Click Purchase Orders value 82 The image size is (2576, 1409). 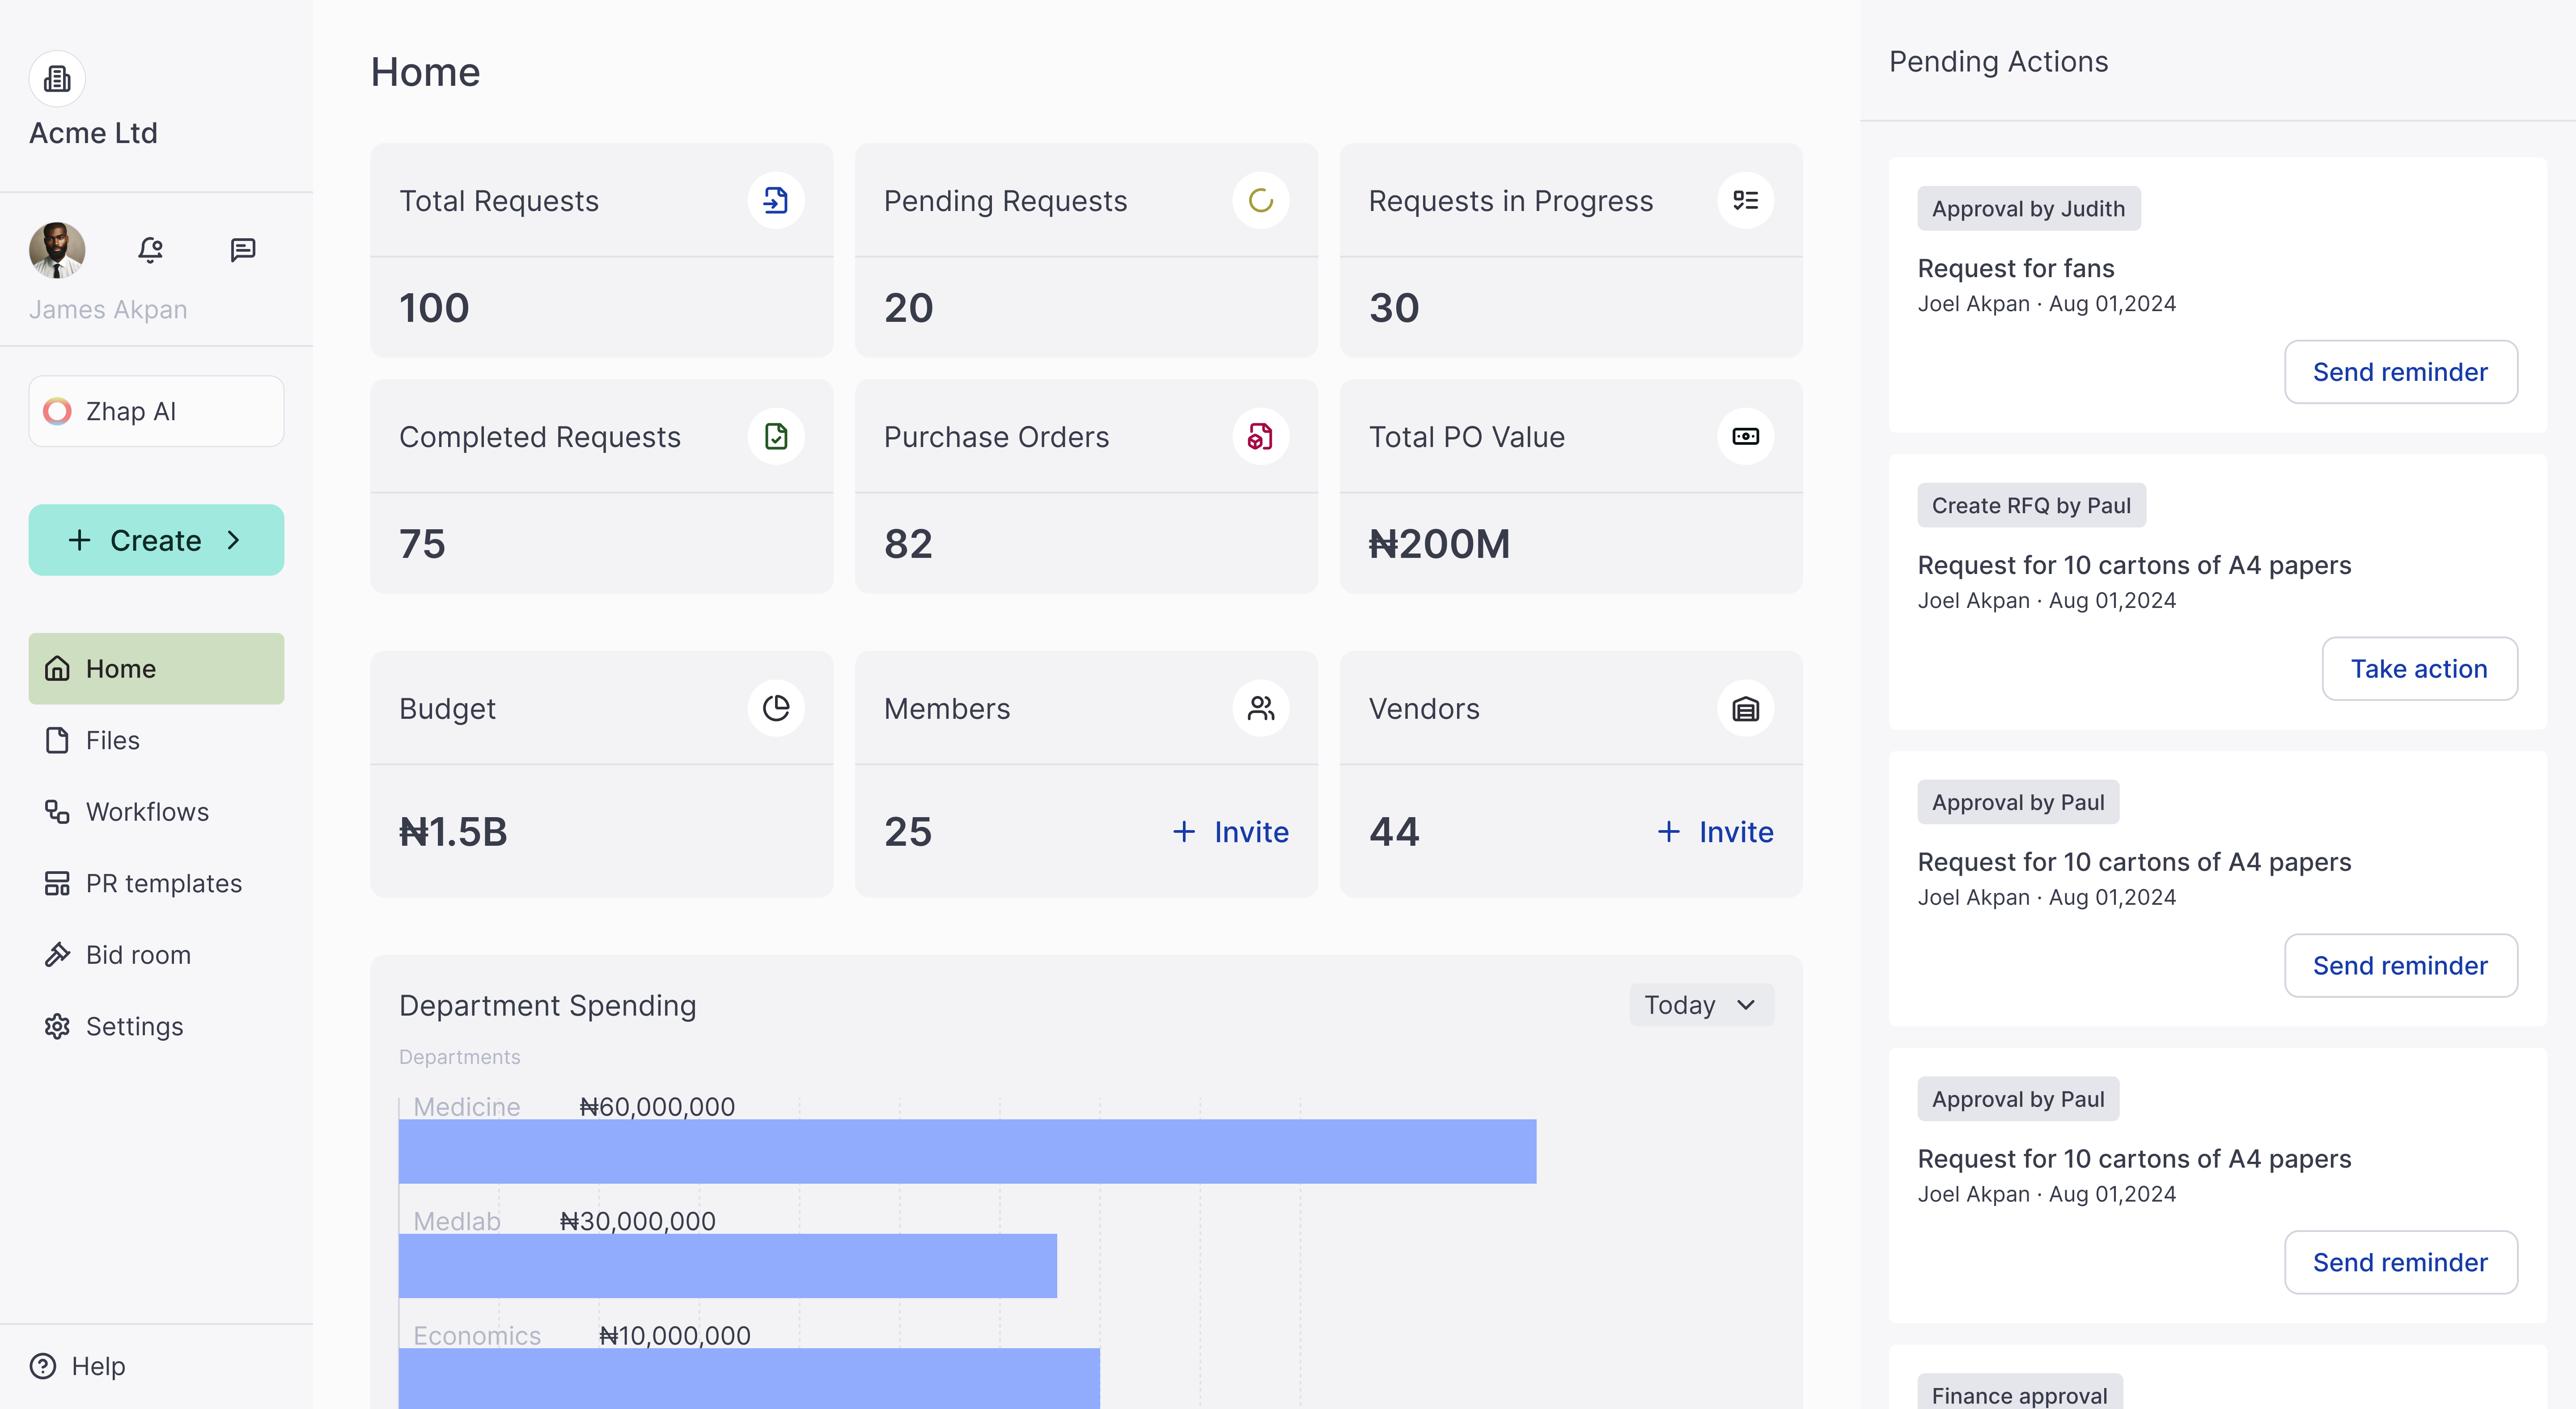point(908,544)
